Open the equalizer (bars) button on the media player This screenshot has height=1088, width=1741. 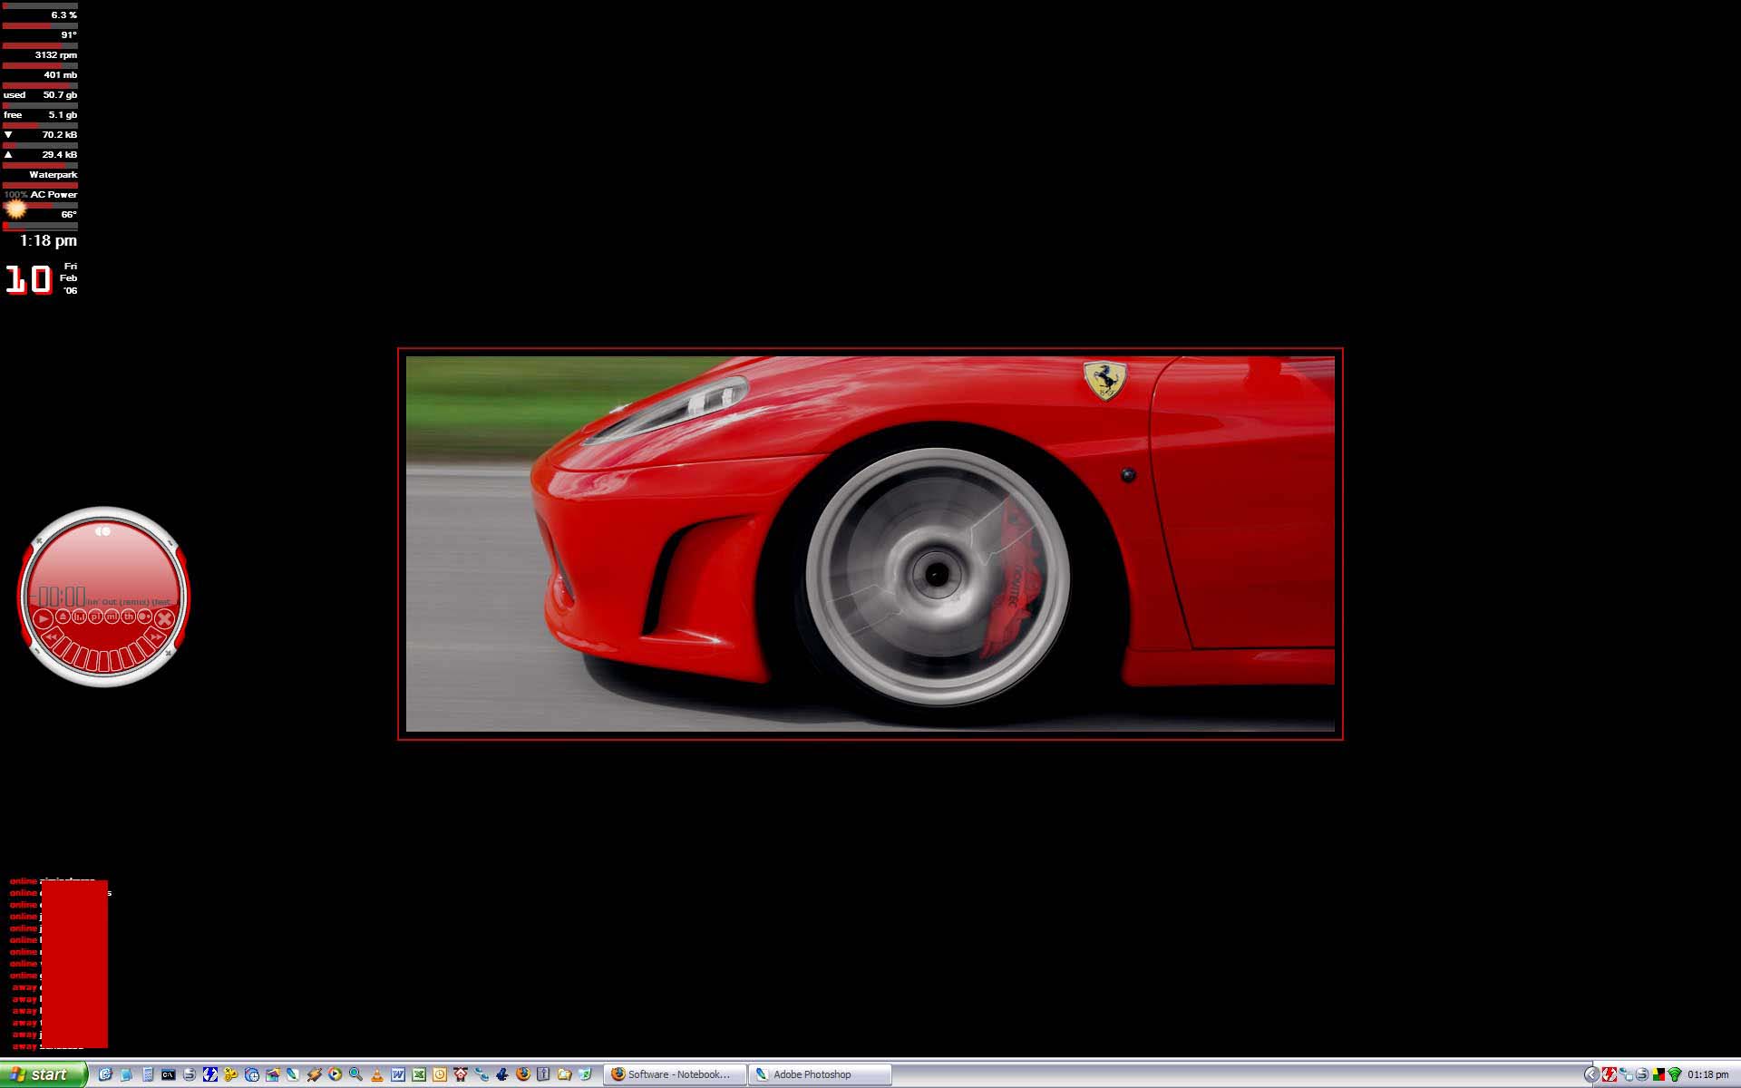pyautogui.click(x=80, y=617)
